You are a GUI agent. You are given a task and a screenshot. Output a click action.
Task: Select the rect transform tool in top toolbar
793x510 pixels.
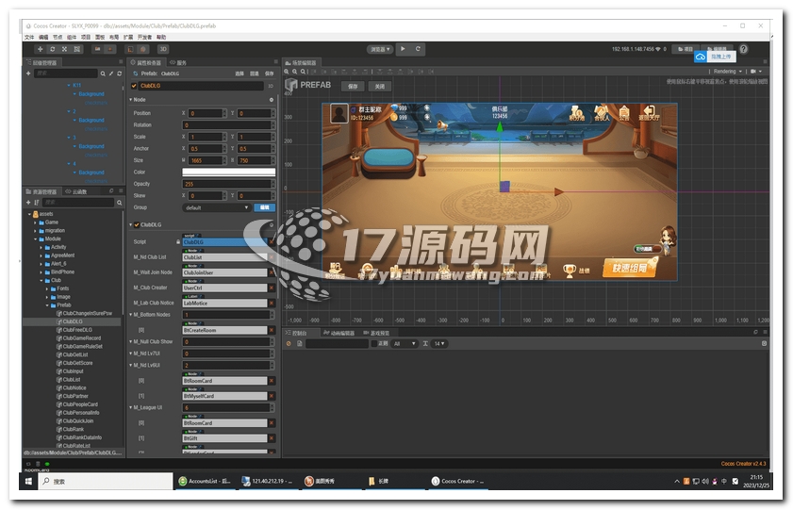coord(77,49)
